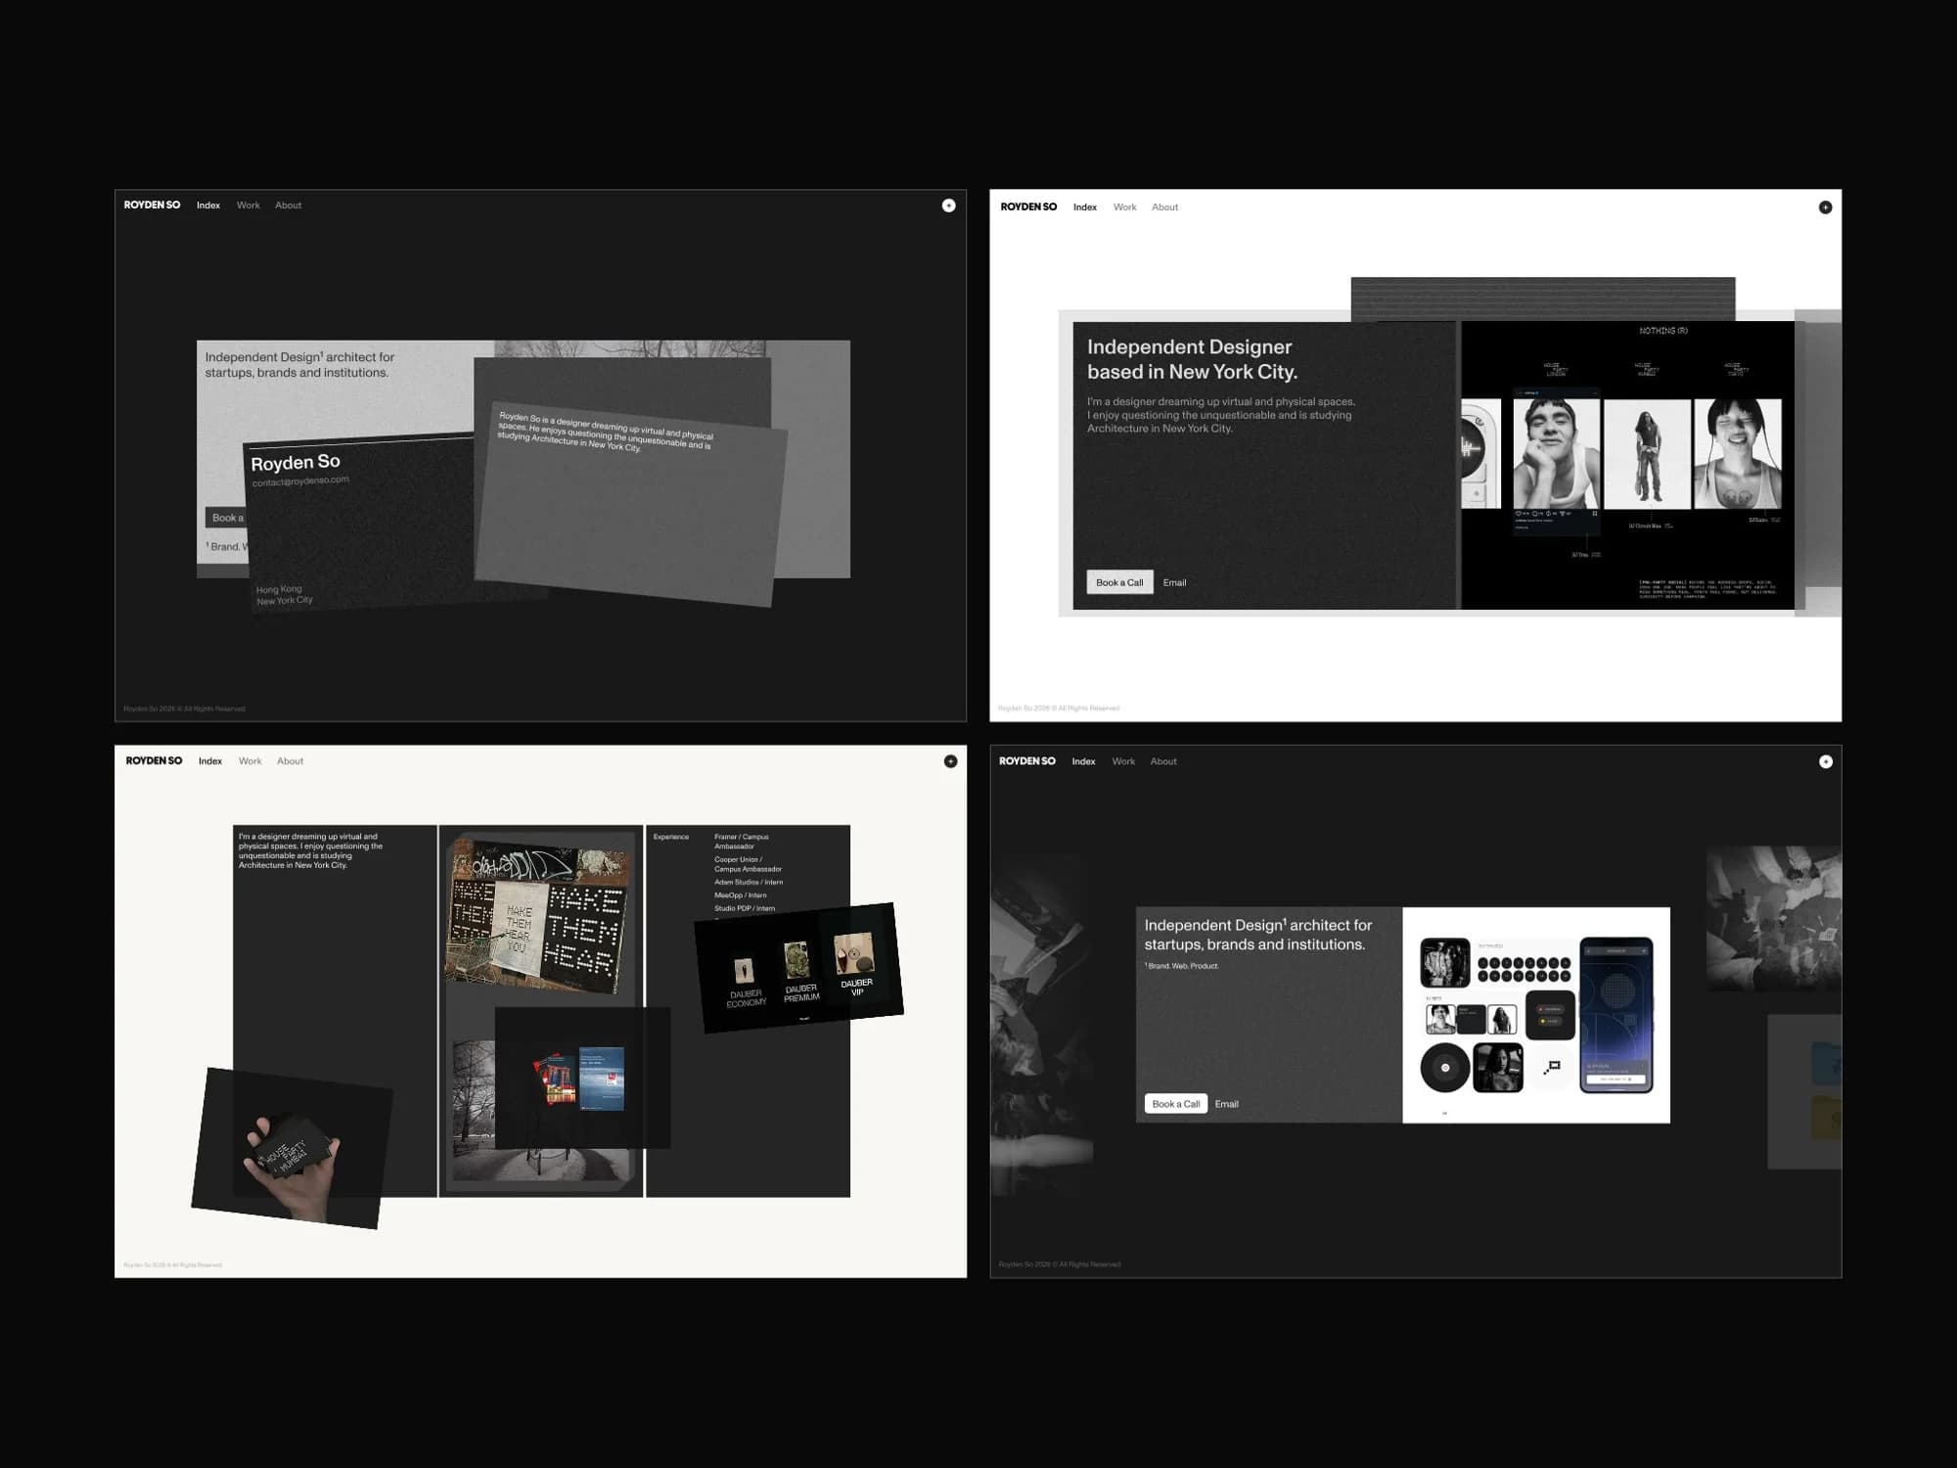
Task: Click 'Cooper Union / Campus Ambassador' entry
Action: (x=748, y=864)
